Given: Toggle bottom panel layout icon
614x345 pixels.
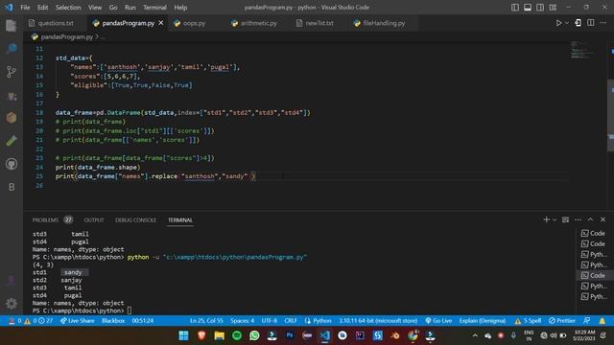Looking at the screenshot, I should [528, 8].
